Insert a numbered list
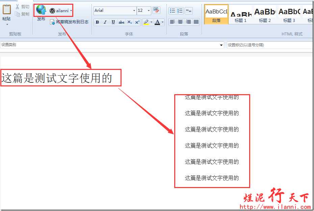This screenshot has width=314, height=211. [180, 10]
